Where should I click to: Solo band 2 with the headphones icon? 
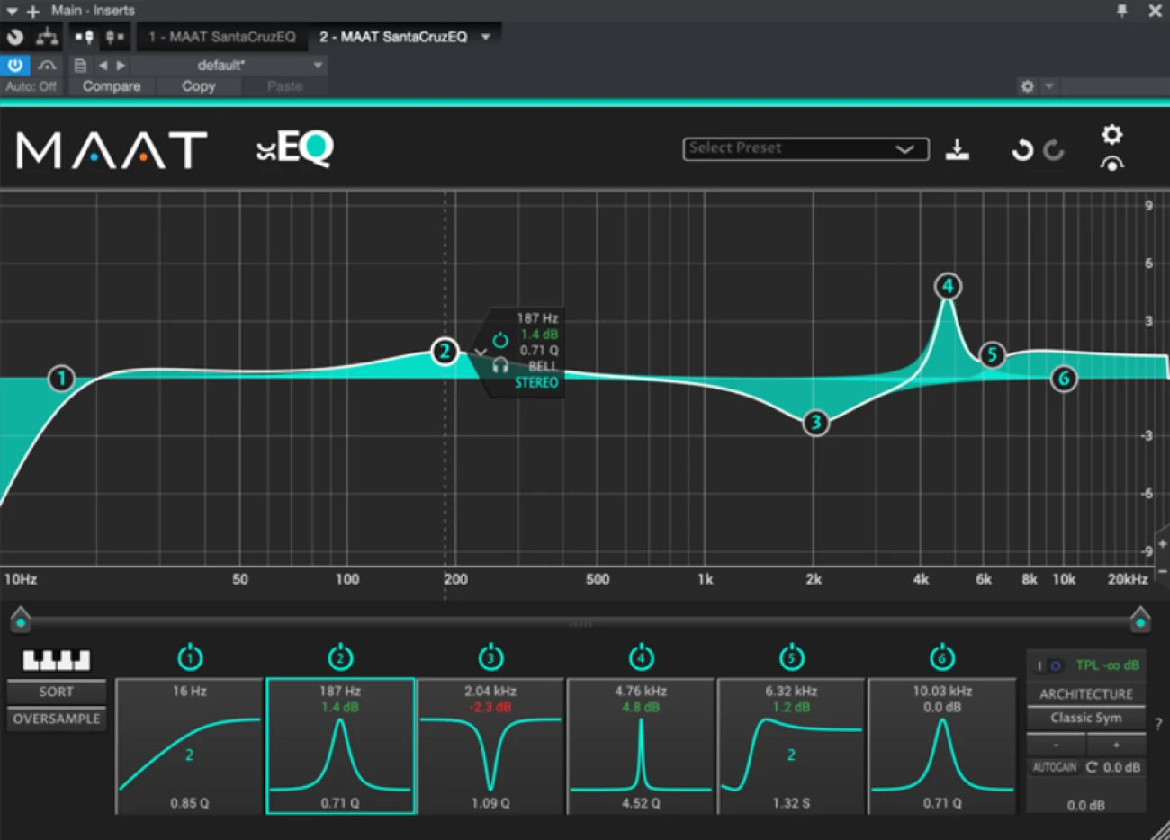coord(500,365)
